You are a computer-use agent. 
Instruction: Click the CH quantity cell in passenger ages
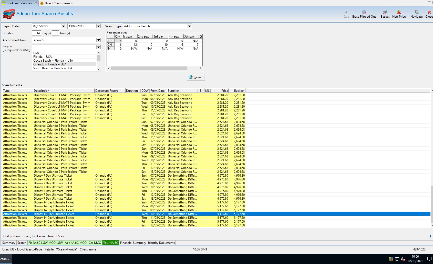(118, 45)
